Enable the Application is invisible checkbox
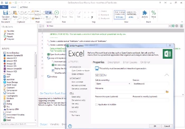 point(96,104)
